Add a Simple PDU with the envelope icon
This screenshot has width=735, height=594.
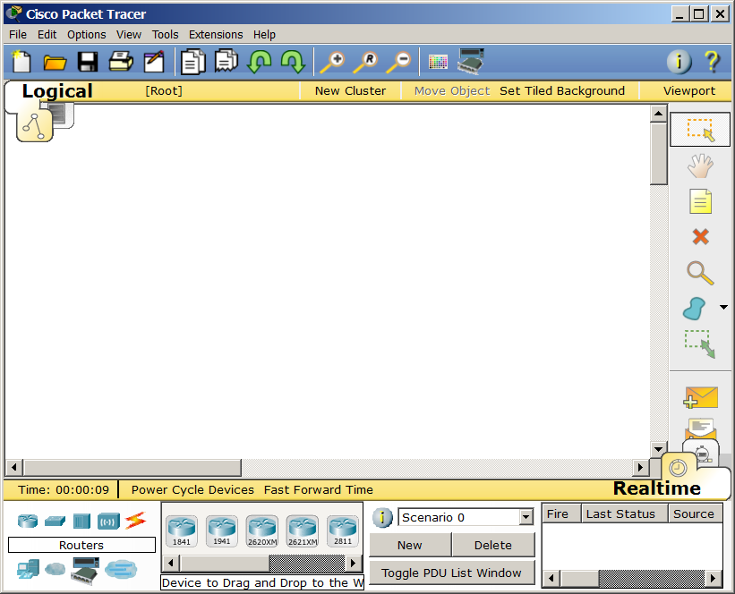(x=700, y=397)
